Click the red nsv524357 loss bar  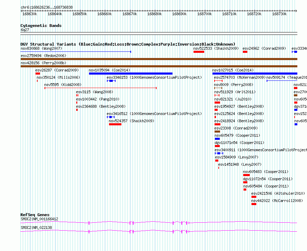point(115,124)
